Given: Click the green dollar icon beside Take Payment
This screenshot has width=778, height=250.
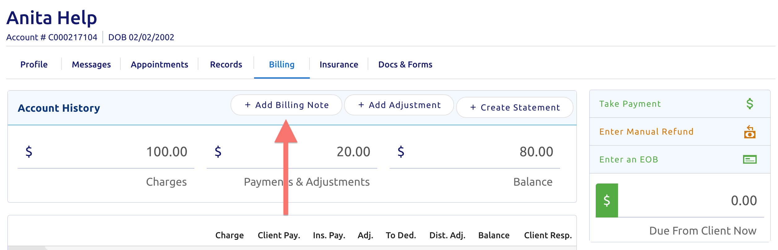Looking at the screenshot, I should pyautogui.click(x=750, y=104).
